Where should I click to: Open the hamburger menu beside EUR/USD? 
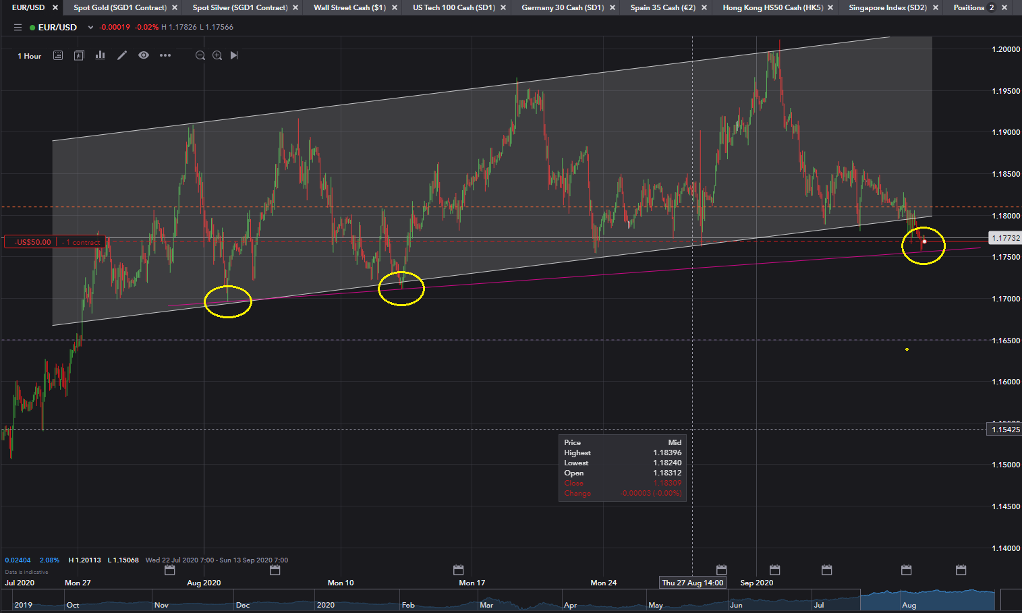18,28
